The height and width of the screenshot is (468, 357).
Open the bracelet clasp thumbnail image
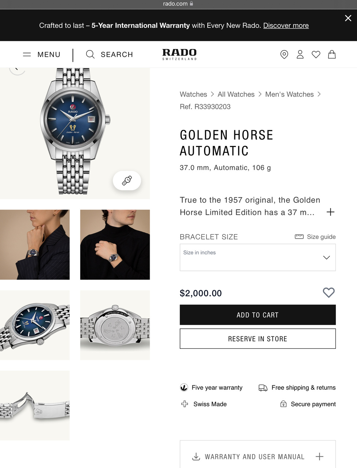[35, 405]
